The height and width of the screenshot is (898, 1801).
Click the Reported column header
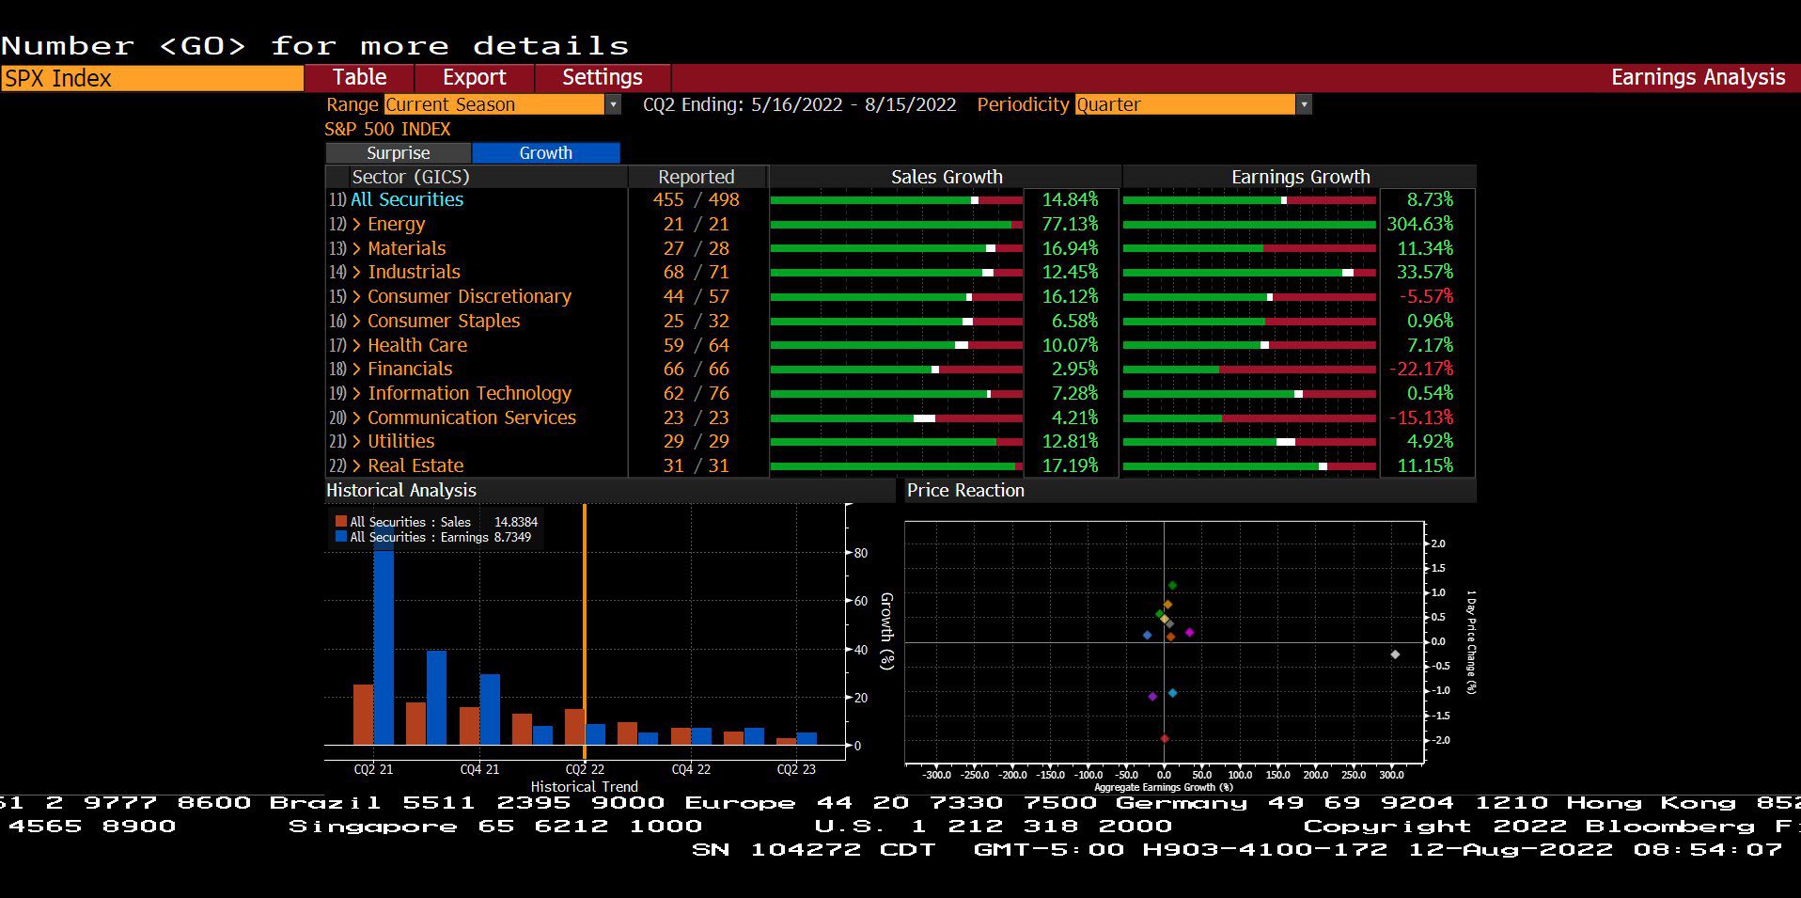[x=697, y=177]
